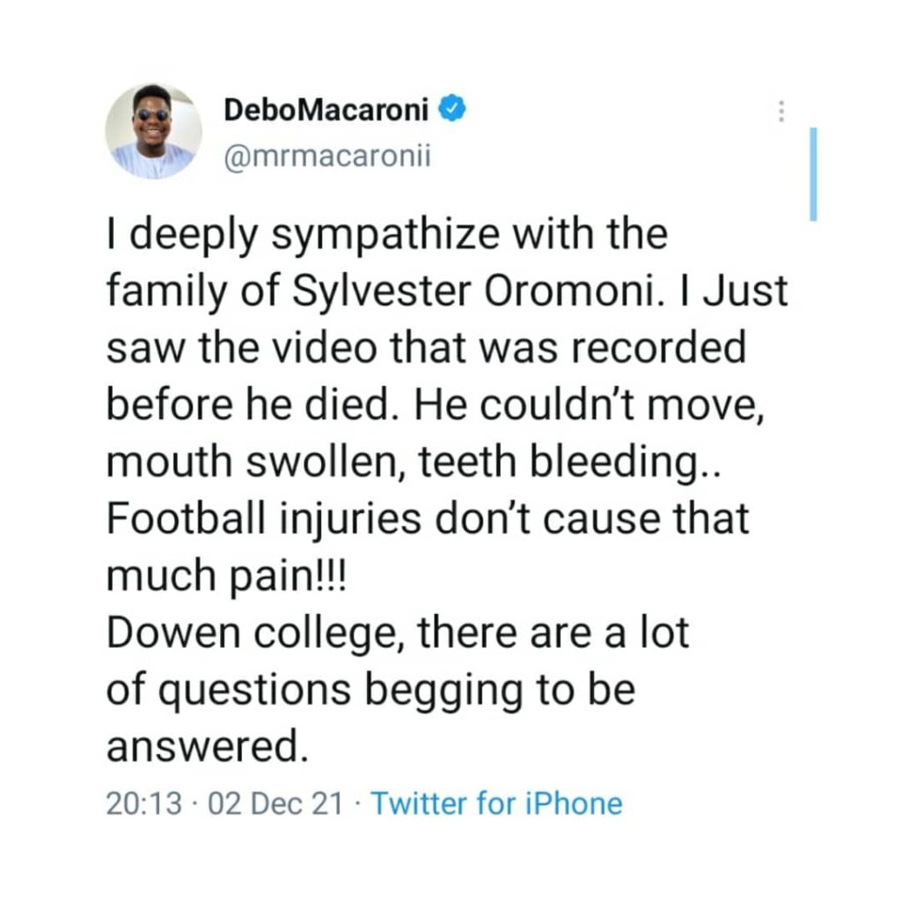
Task: Click the final word answered.
Action: click(207, 746)
